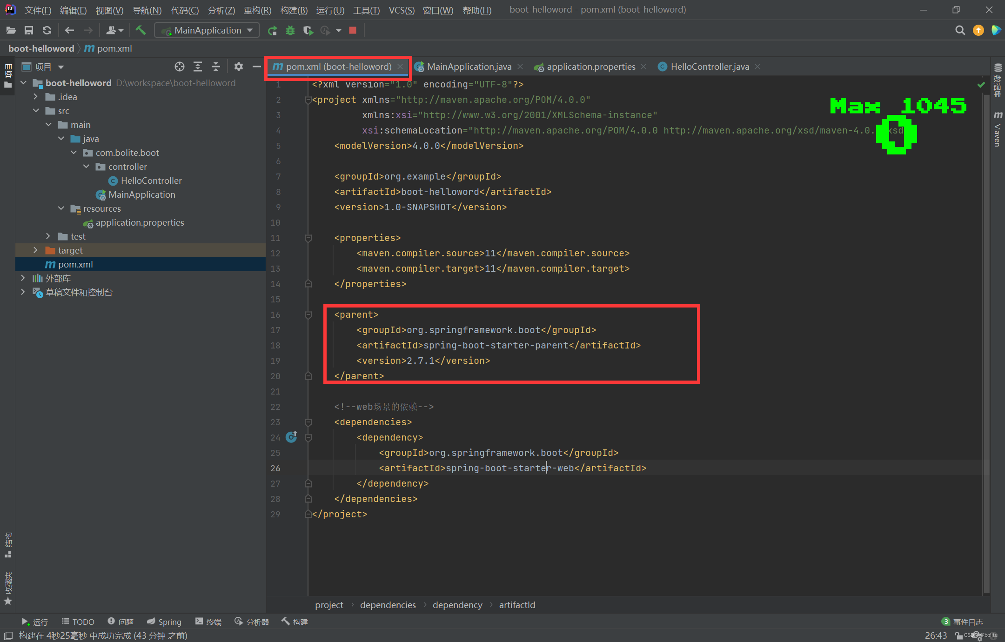Image resolution: width=1005 pixels, height=642 pixels.
Task: Switch to application.properties tab
Action: [591, 67]
